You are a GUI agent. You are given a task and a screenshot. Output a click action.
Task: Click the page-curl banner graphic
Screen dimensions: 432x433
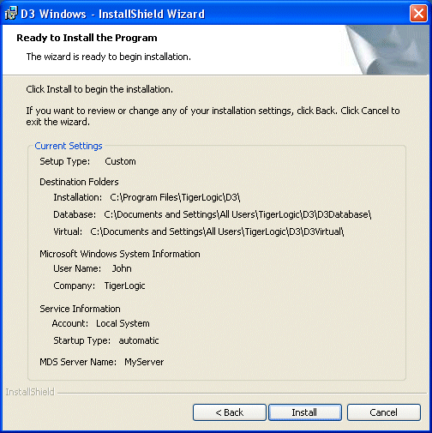pos(387,50)
